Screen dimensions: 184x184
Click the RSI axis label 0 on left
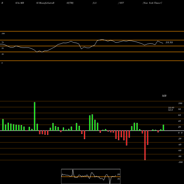tap(2, 63)
